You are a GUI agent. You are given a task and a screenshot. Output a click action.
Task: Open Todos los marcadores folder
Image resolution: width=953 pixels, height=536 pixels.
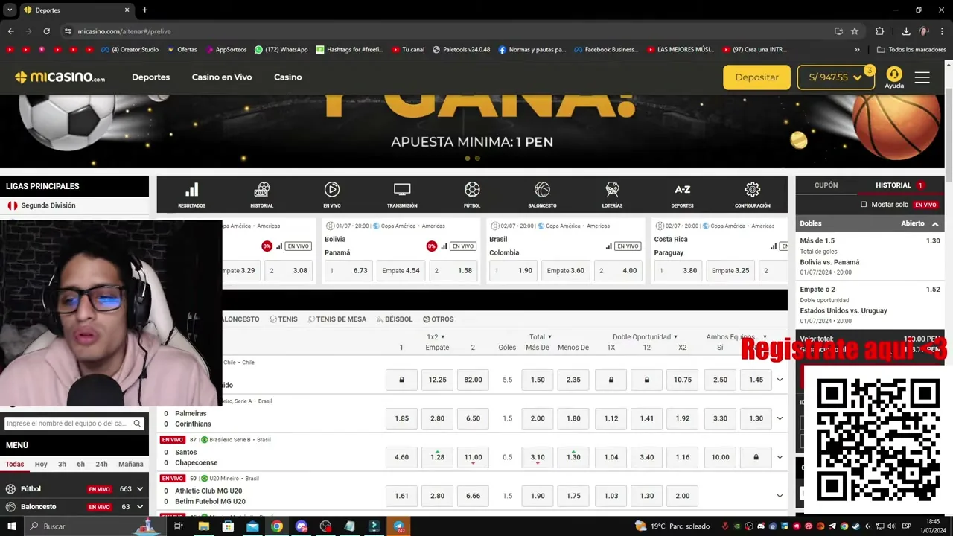(x=911, y=50)
